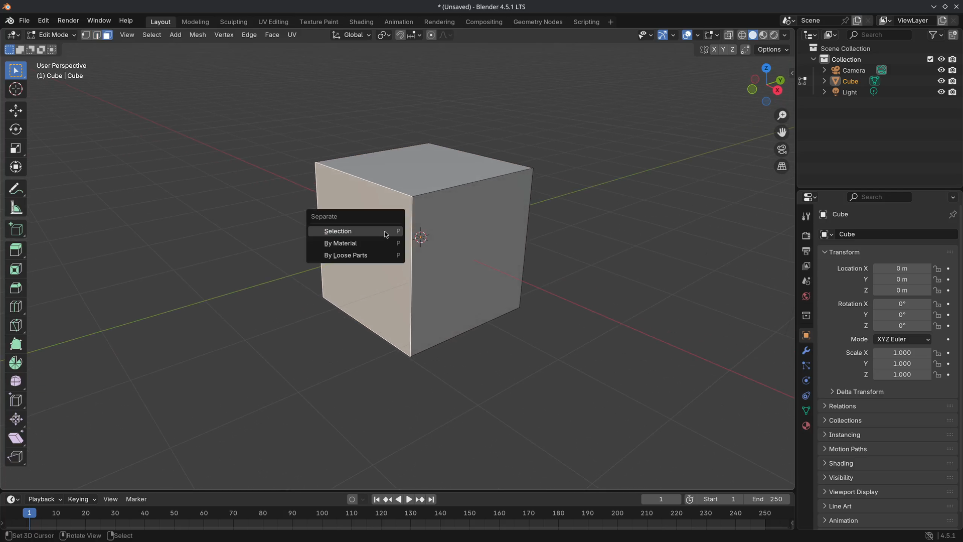Select the Rotate tool

pos(16,129)
